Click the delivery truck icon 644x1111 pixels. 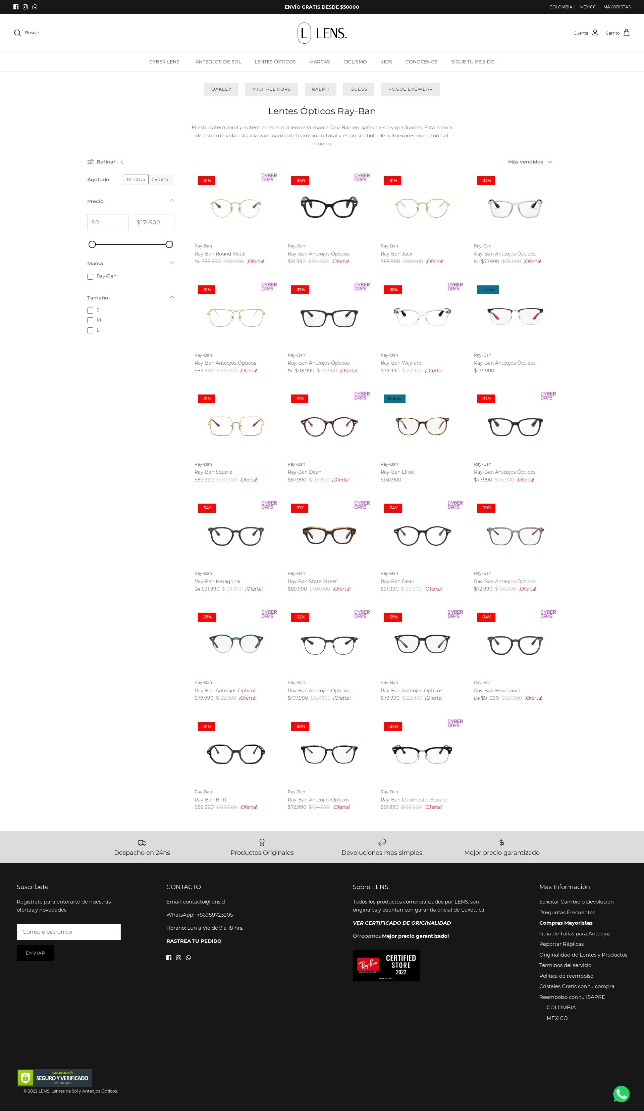pos(142,842)
